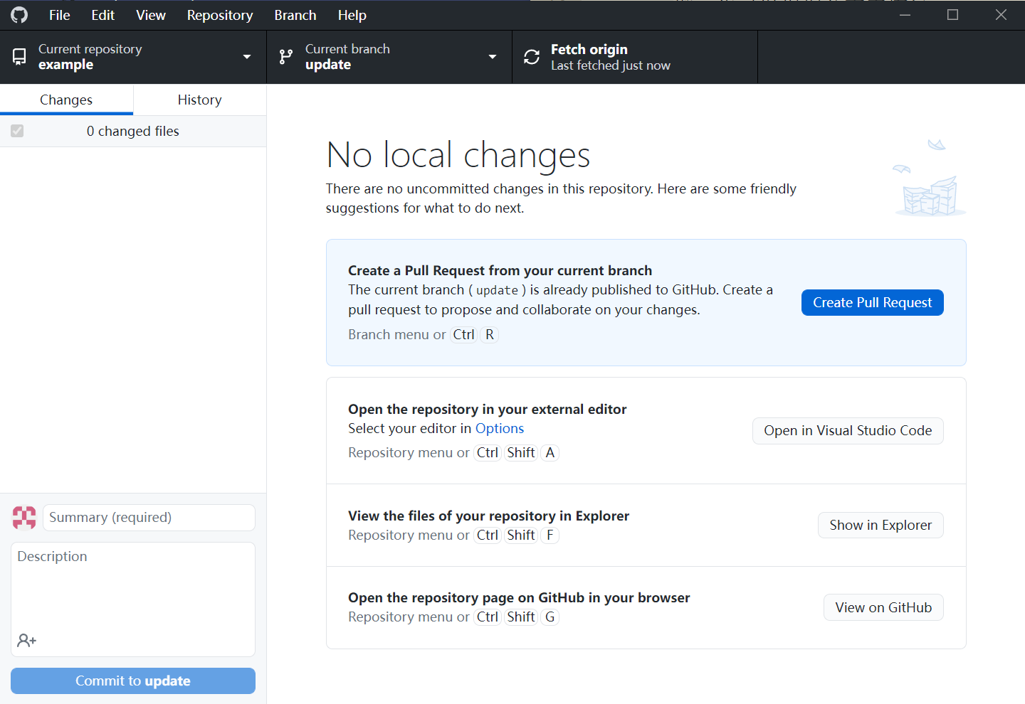
Task: Click Open in Visual Studio Code
Action: pos(847,431)
